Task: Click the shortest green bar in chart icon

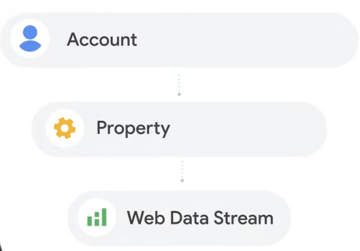Action: (x=89, y=221)
